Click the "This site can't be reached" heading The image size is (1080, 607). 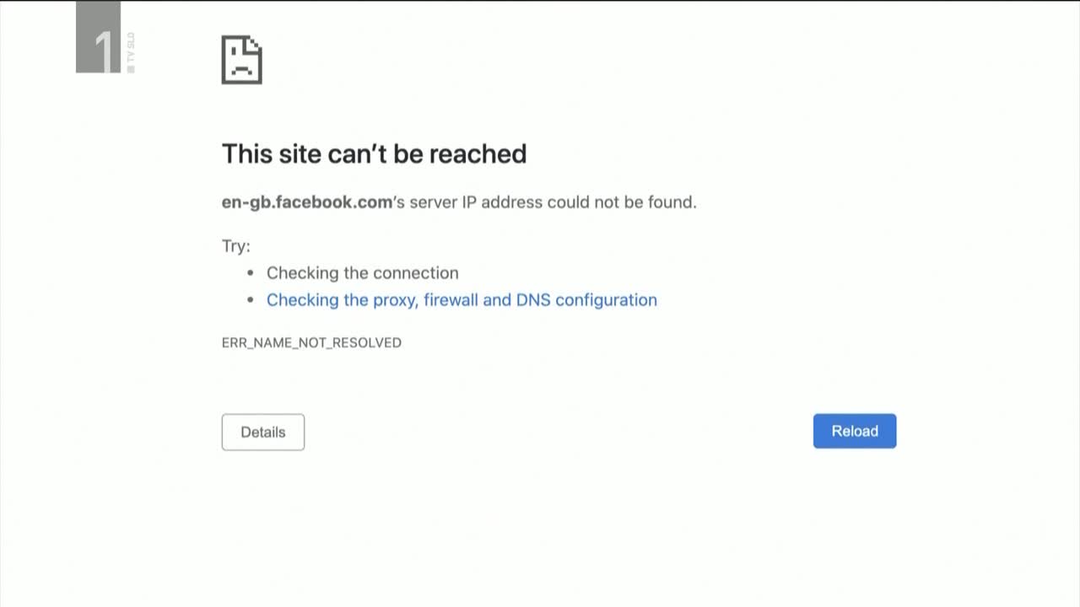374,153
